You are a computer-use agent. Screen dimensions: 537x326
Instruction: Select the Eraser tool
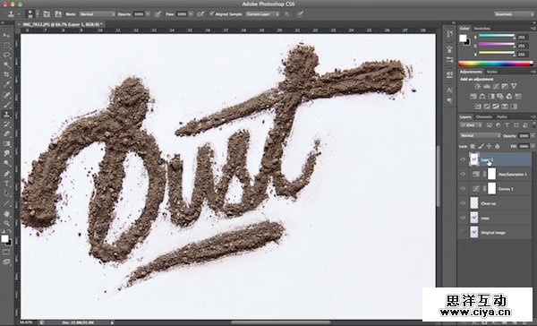coord(6,134)
